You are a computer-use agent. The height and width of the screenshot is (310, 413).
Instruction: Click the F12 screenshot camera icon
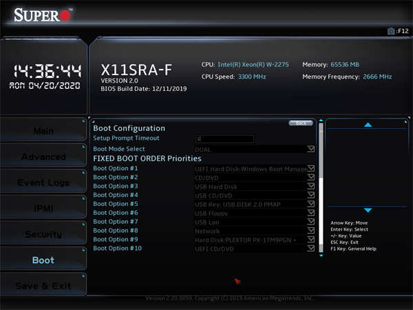391,31
